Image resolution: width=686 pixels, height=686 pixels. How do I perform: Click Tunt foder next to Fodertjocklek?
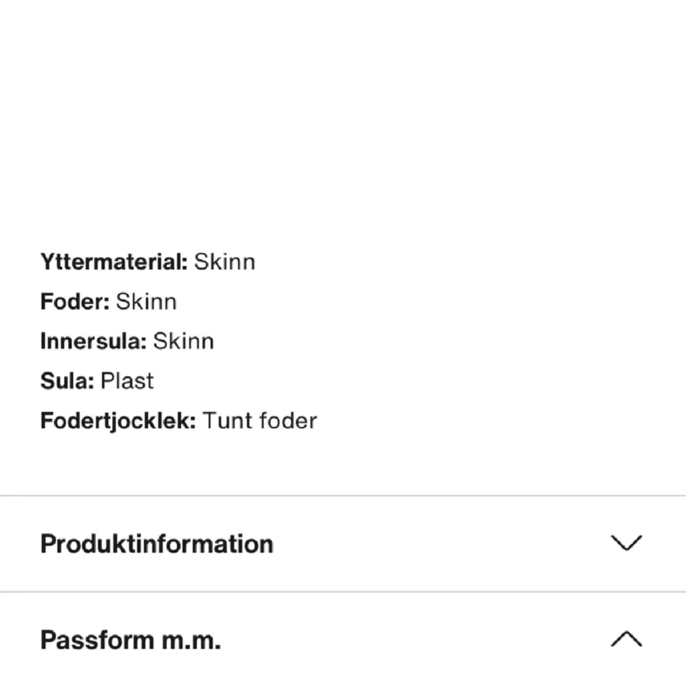262,420
